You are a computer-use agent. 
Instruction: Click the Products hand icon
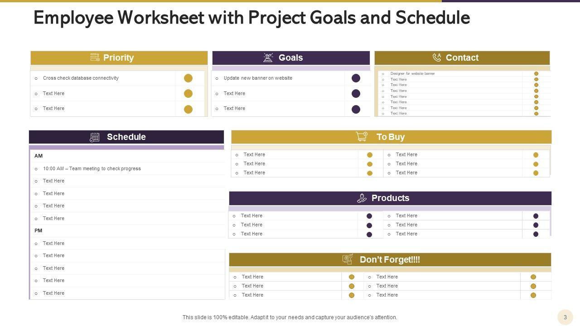(362, 198)
